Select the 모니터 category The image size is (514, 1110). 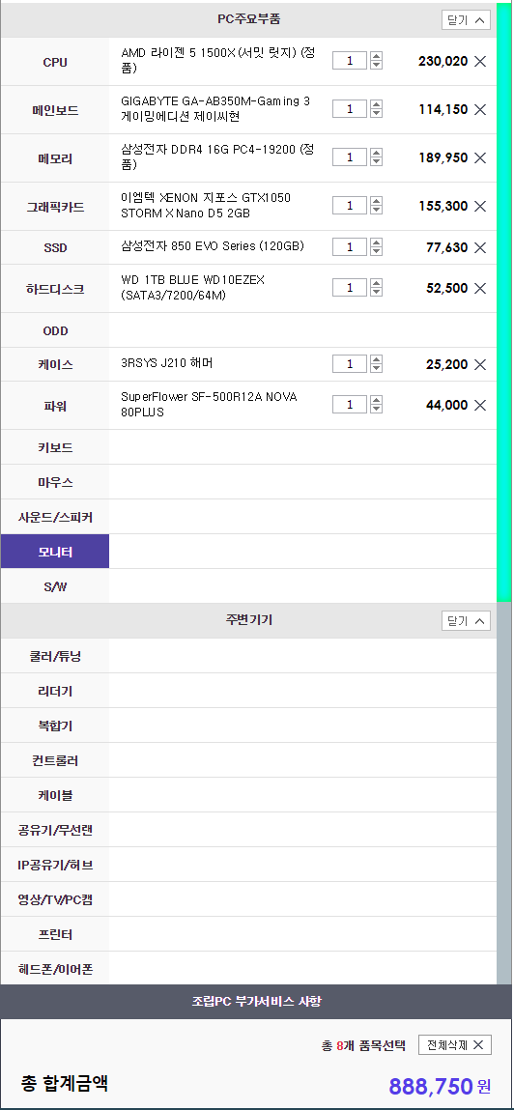(55, 552)
